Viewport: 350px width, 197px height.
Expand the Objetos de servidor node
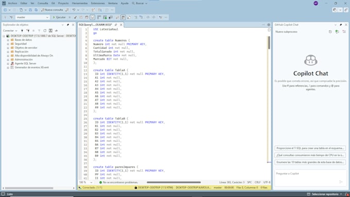point(8,48)
